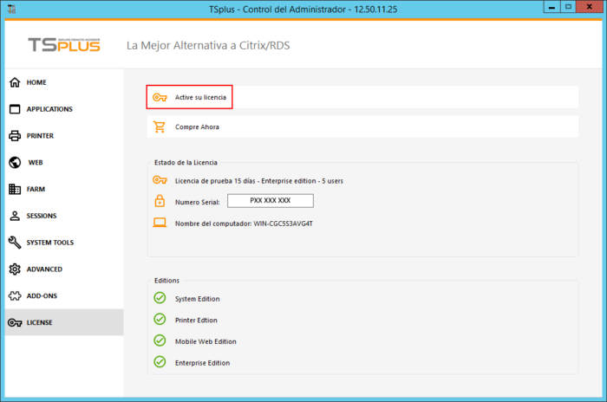
Task: Click the Numero Serial label
Action: 197,203
